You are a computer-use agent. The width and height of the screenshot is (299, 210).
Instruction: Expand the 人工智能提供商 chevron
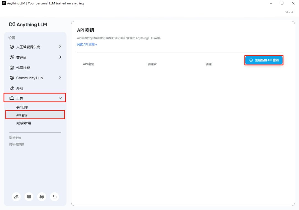click(x=60, y=47)
